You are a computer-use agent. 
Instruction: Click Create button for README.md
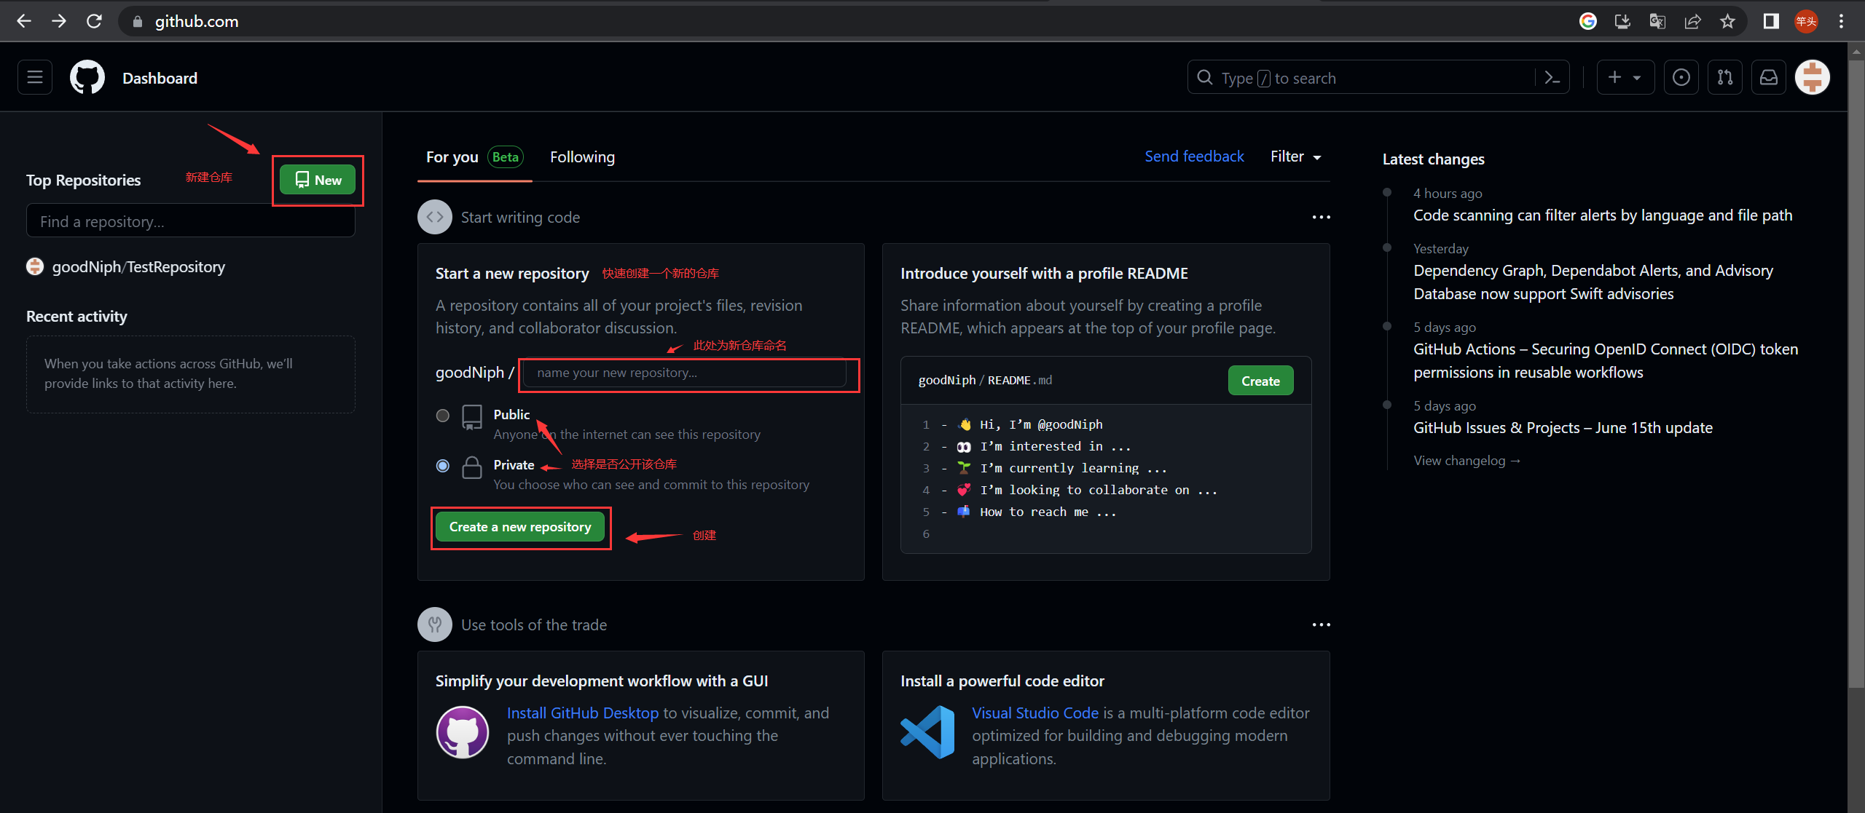[1260, 381]
